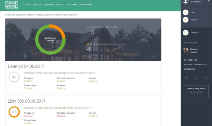Open the Чат chat icon
This screenshot has width=212, height=126.
coord(186,12)
